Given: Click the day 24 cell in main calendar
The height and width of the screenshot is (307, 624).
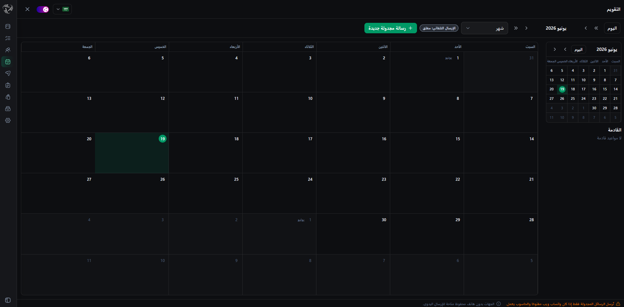Looking at the screenshot, I should click(x=280, y=193).
